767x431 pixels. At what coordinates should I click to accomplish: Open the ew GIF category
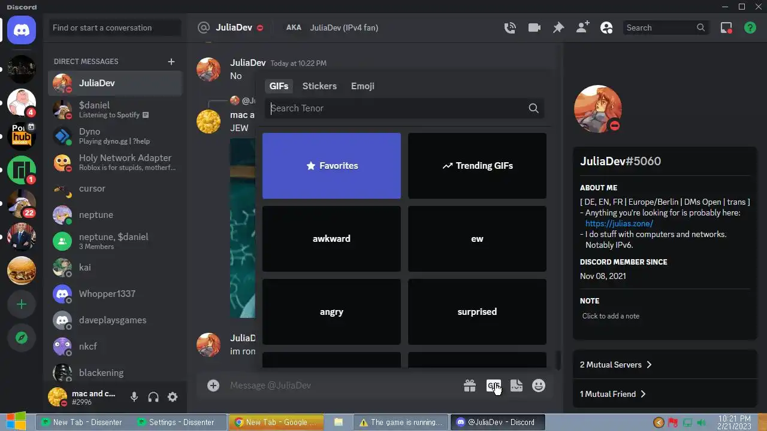click(x=477, y=239)
